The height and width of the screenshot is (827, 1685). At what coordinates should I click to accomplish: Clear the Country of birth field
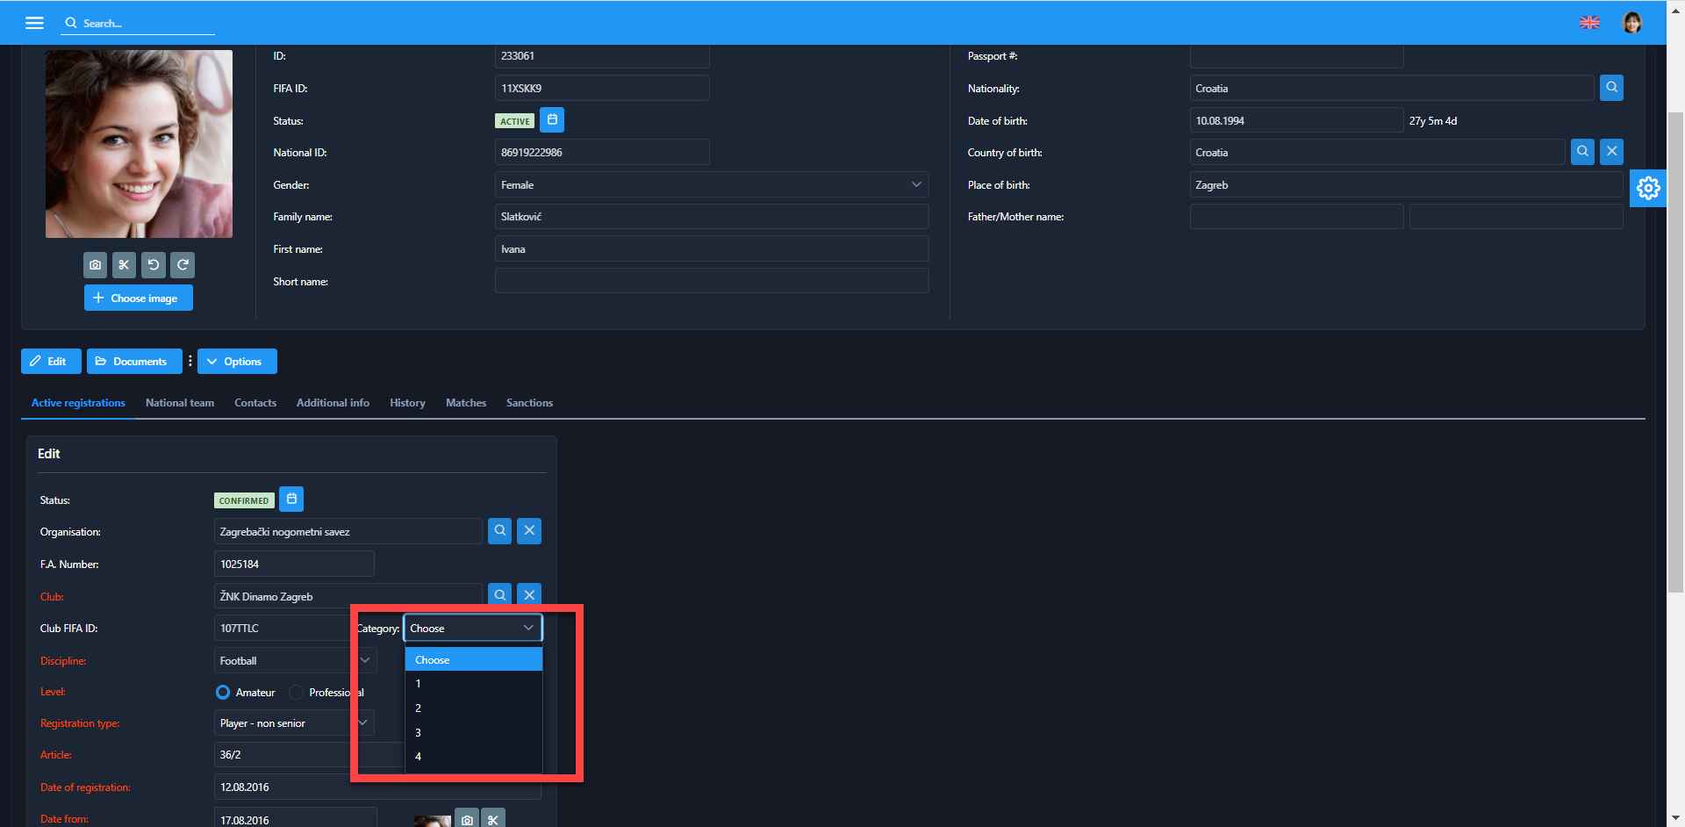point(1611,152)
